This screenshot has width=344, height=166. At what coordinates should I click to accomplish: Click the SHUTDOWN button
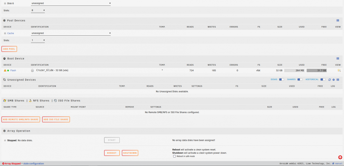pos(130,153)
